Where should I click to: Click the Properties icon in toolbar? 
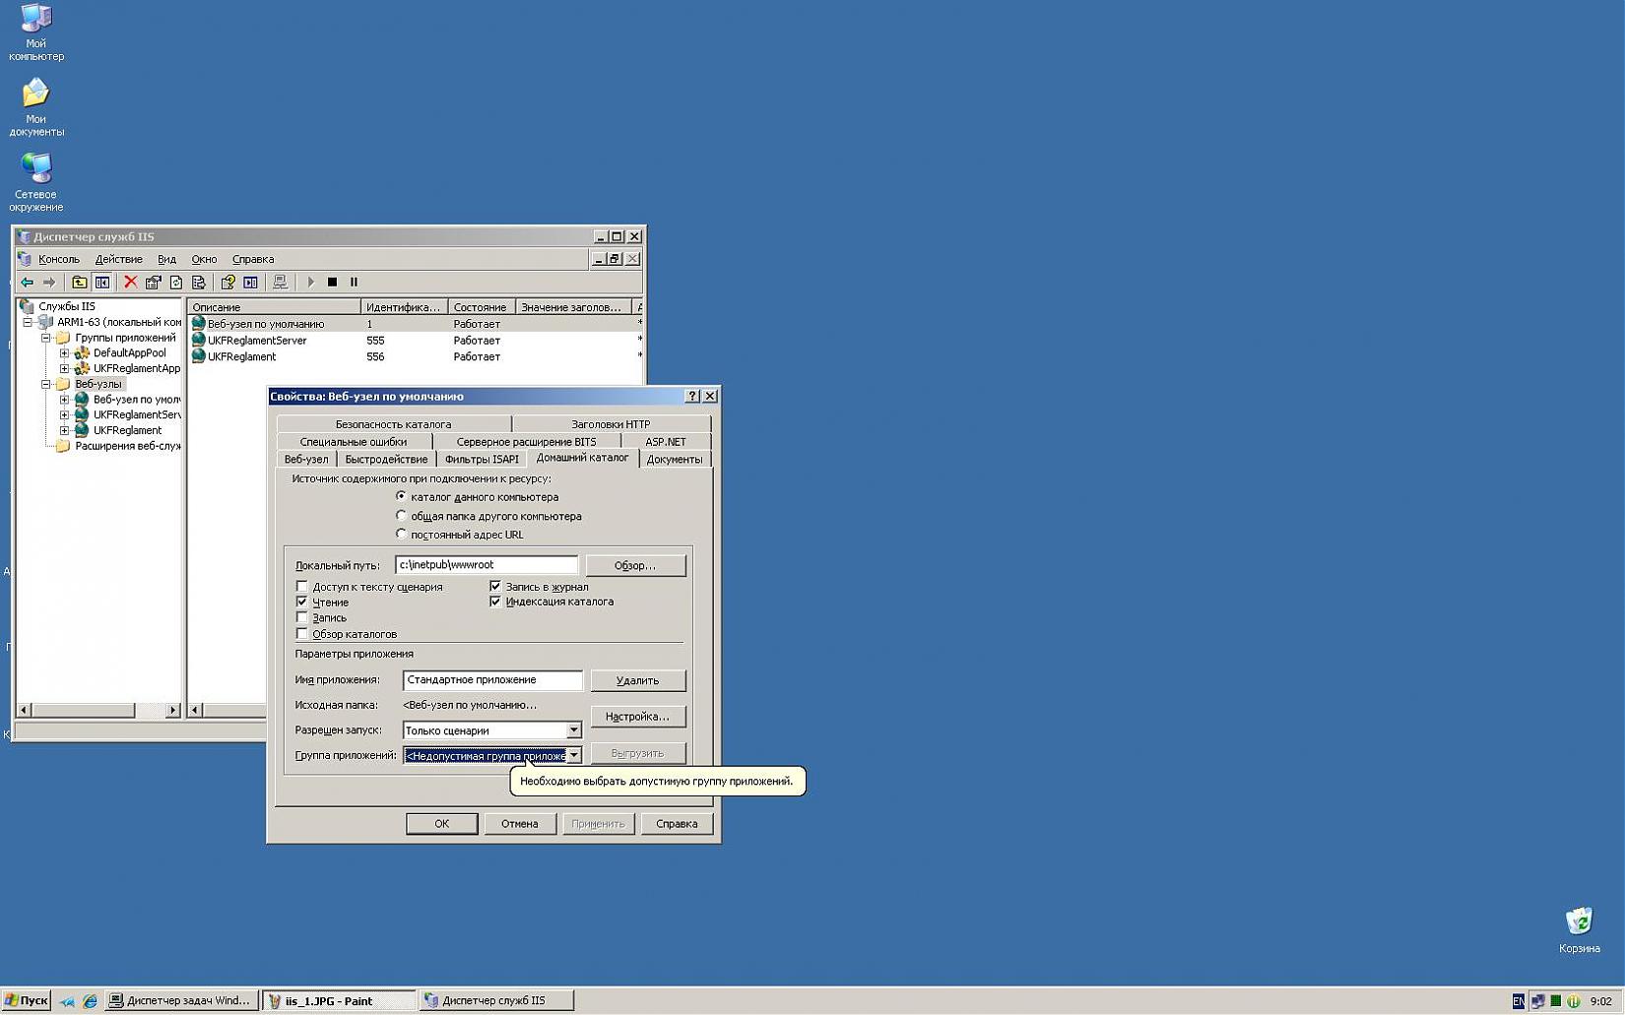tap(154, 283)
